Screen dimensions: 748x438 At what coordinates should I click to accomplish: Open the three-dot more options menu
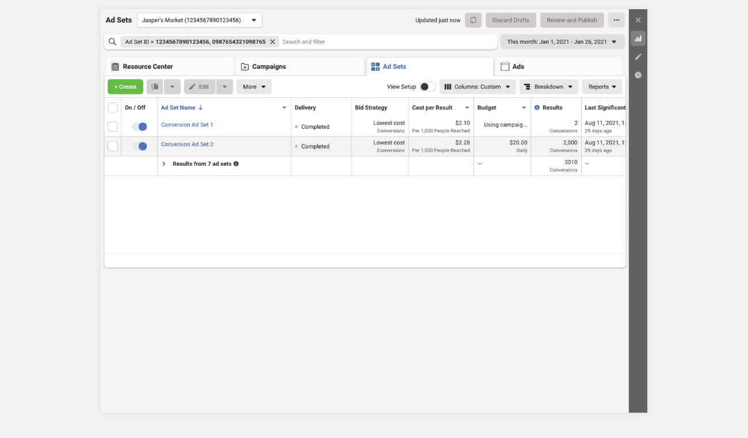point(616,20)
